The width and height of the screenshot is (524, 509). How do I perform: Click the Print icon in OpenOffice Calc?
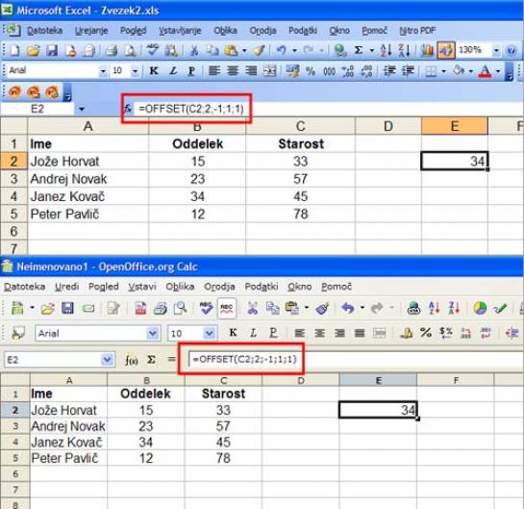point(161,308)
